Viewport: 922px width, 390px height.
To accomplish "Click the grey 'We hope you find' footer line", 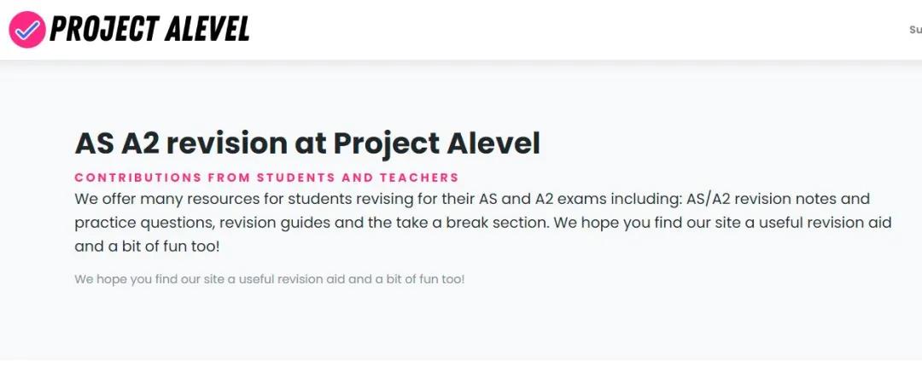I will coord(269,279).
